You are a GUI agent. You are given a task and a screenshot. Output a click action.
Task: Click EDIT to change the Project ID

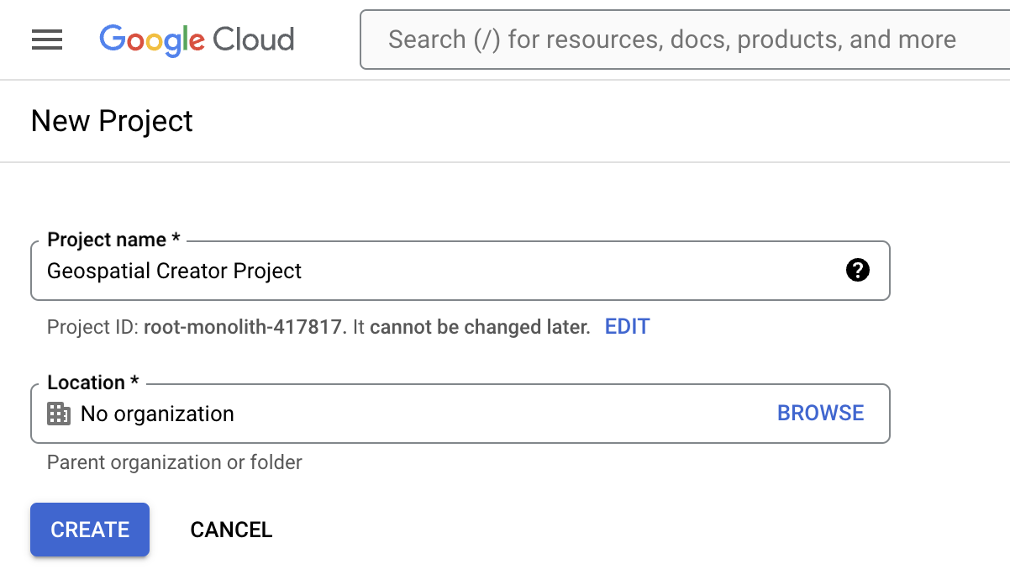[x=627, y=326]
